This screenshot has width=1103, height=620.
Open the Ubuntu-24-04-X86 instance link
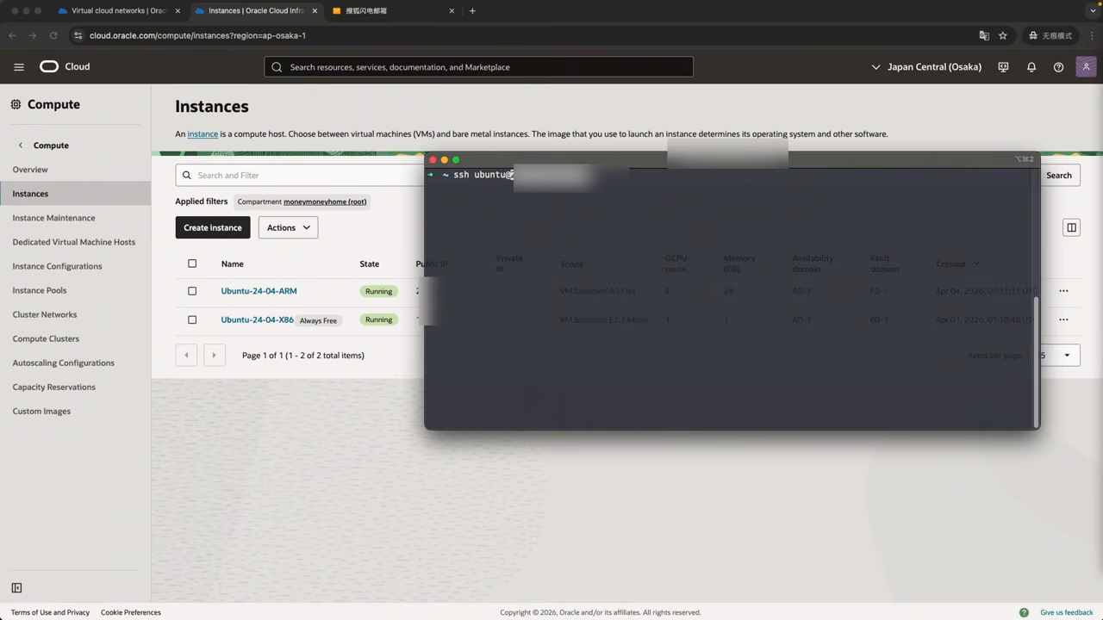[257, 319]
